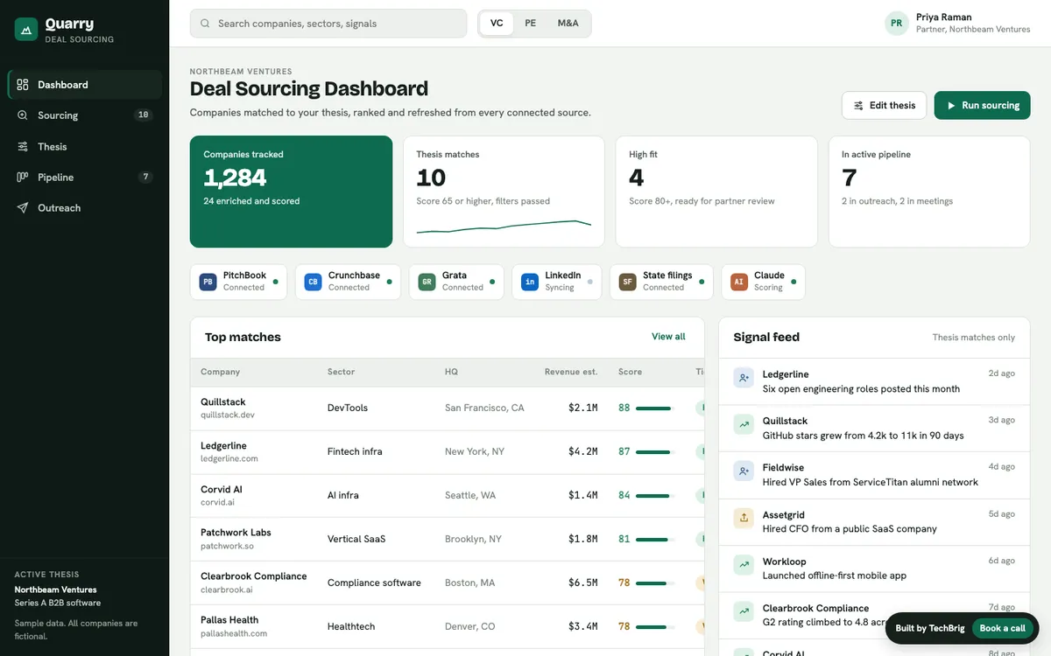Open the Companies tracked card

point(291,192)
